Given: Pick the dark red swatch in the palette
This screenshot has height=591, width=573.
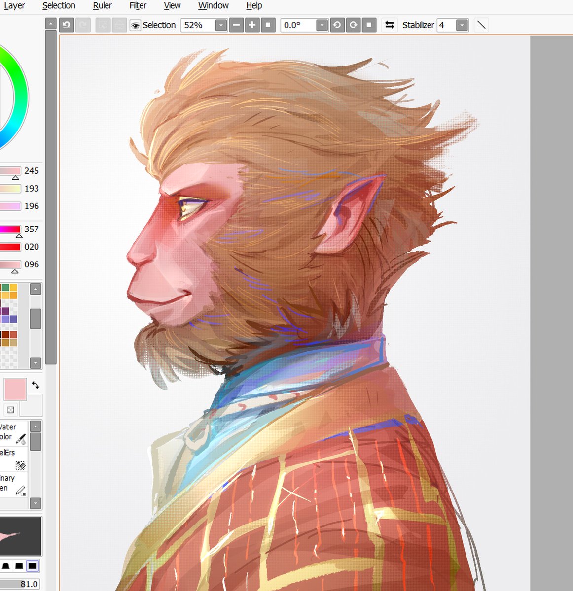Looking at the screenshot, I should [x=5, y=335].
